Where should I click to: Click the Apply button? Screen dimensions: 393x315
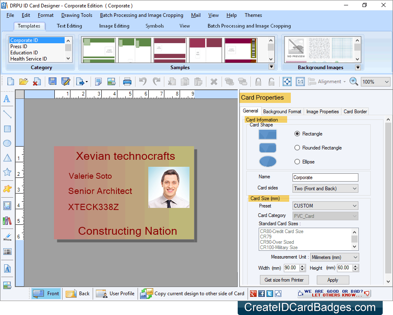coord(333,280)
